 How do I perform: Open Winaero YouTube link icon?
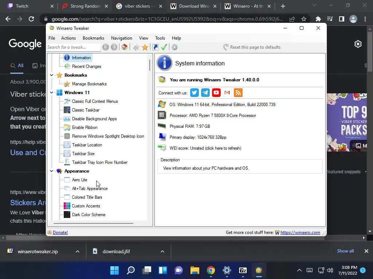tap(216, 93)
